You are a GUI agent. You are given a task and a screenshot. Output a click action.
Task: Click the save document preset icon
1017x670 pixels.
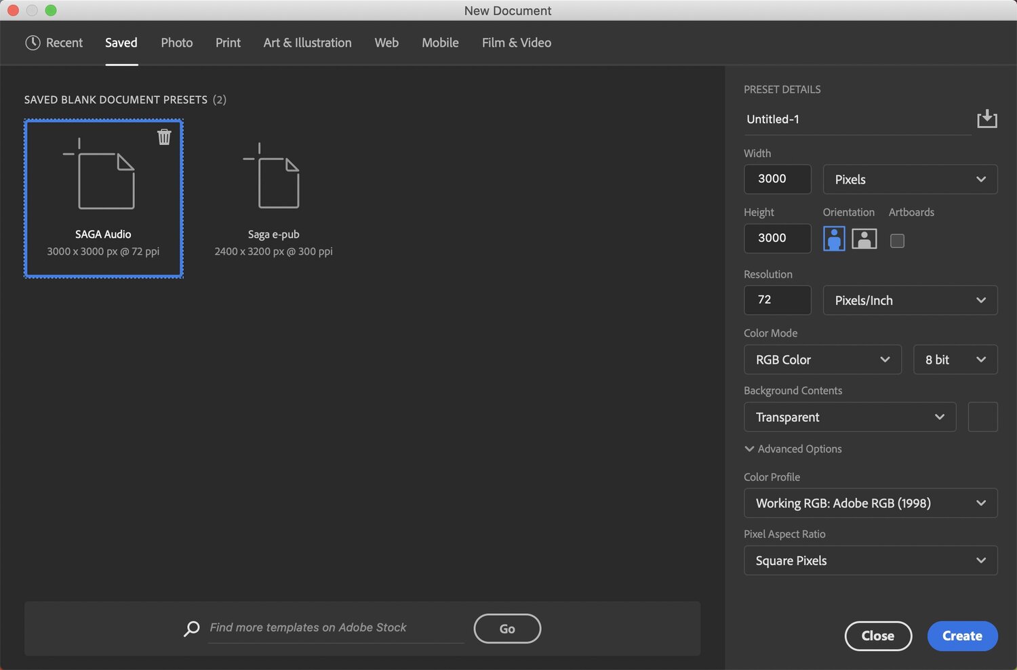click(987, 119)
